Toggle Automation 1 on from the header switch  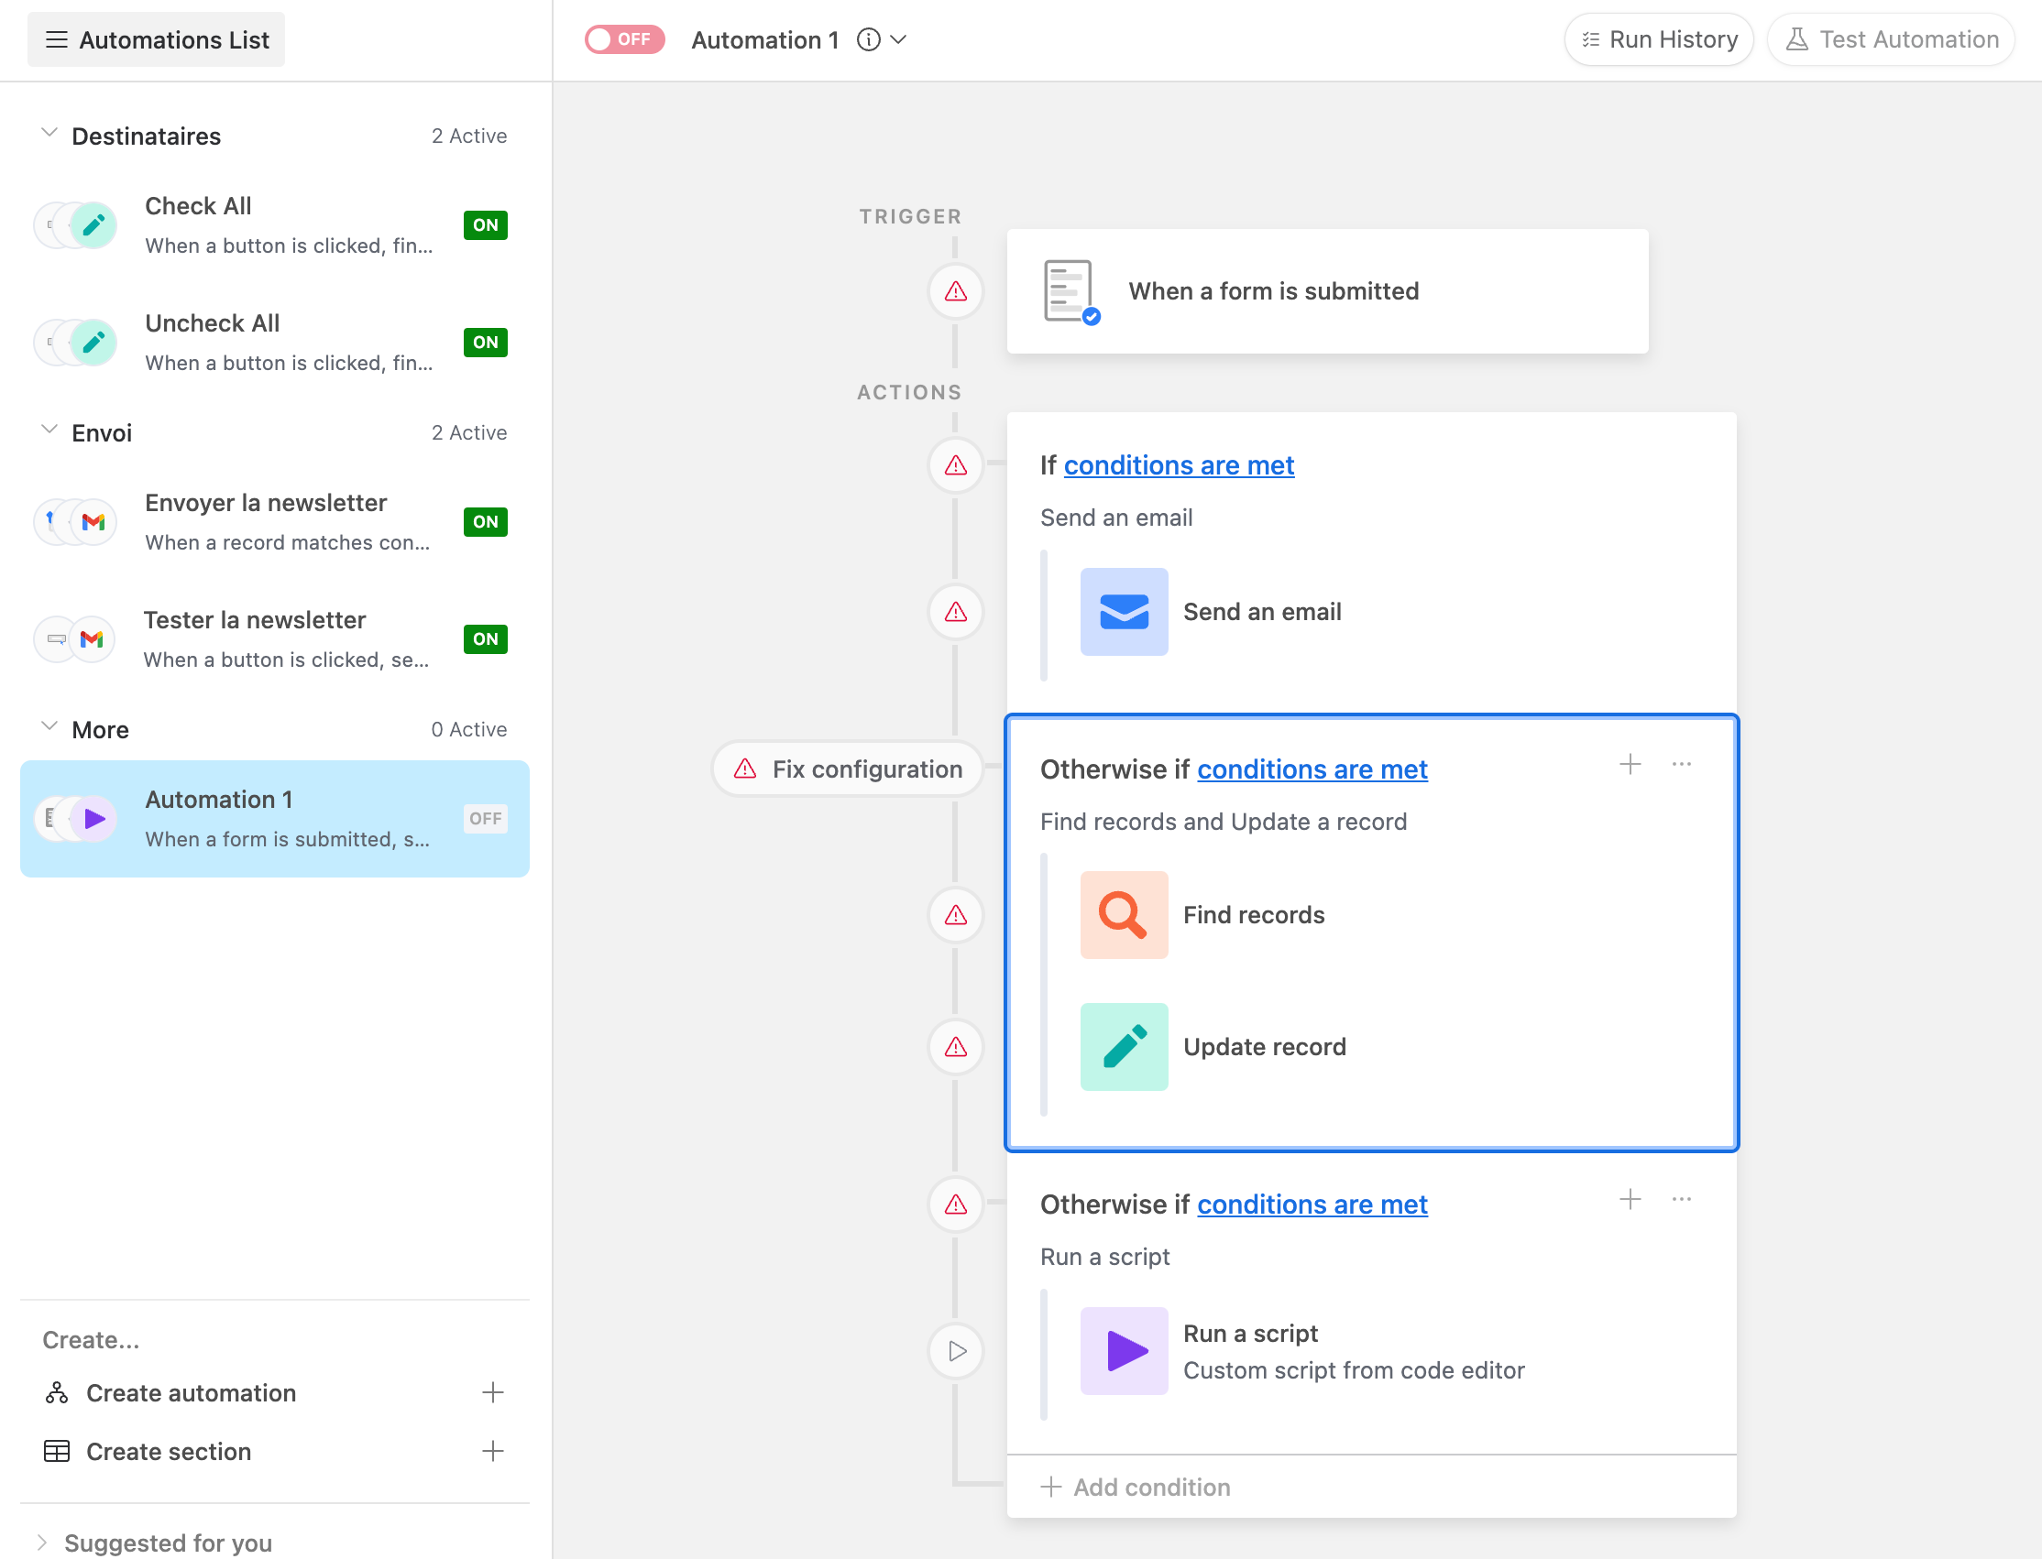pyautogui.click(x=624, y=40)
